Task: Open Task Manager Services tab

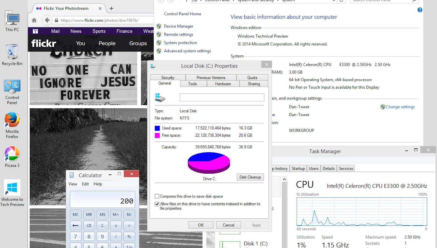Action: pyautogui.click(x=346, y=168)
